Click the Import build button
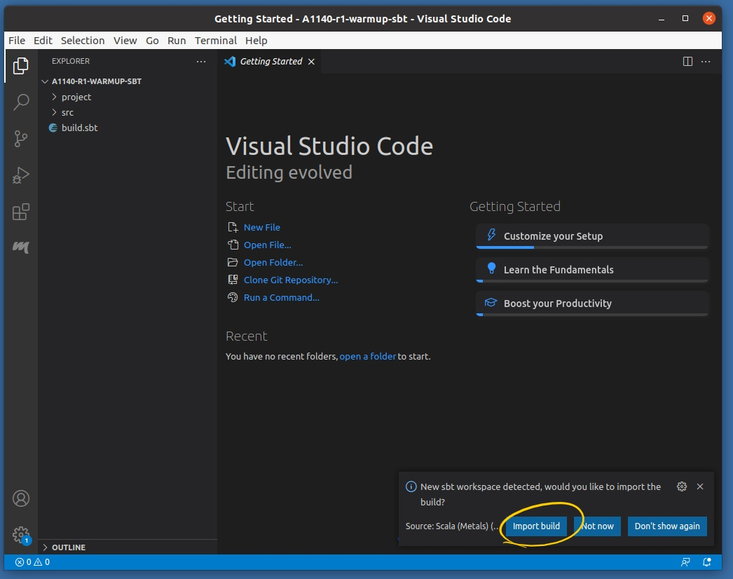This screenshot has width=733, height=579. point(536,526)
